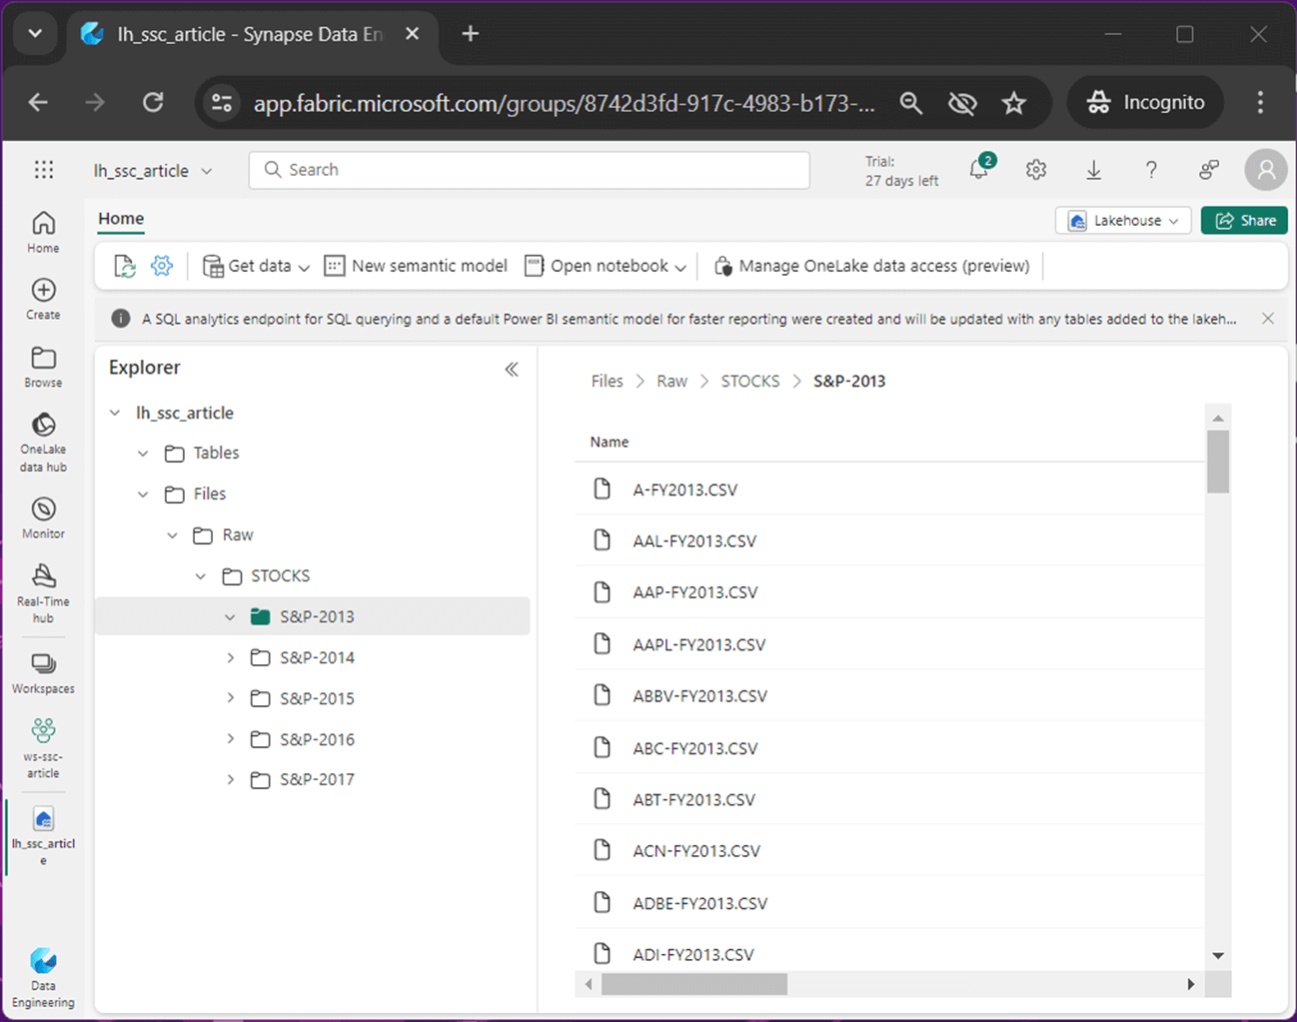
Task: Collapse the Explorer pane
Action: pos(512,370)
